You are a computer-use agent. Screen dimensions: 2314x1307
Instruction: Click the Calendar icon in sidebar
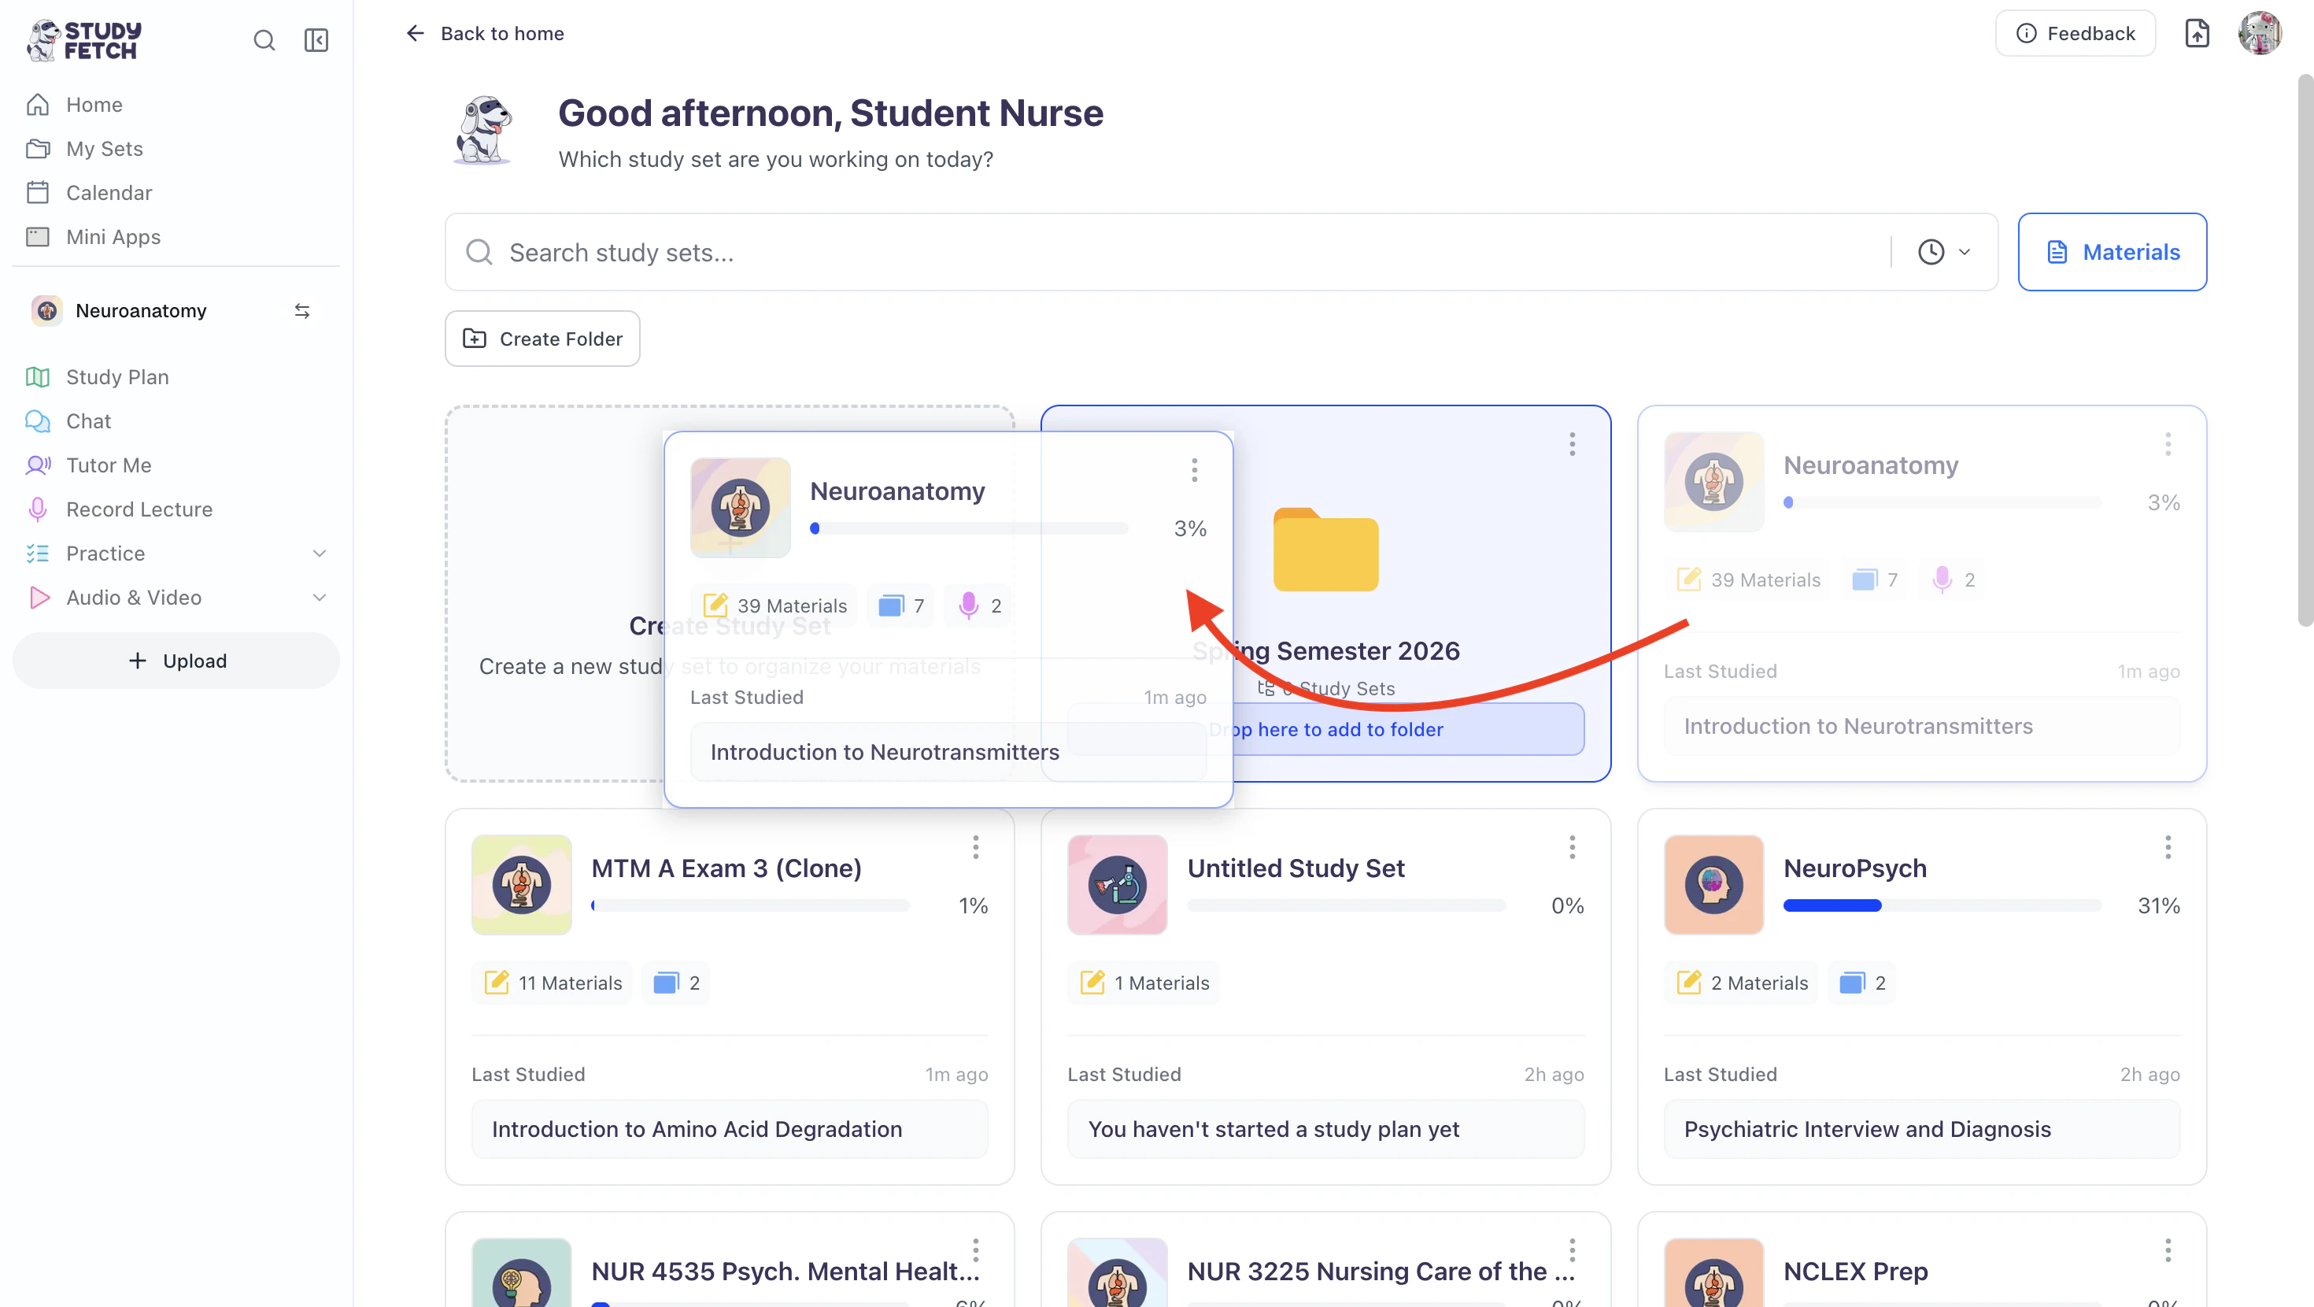click(x=38, y=192)
